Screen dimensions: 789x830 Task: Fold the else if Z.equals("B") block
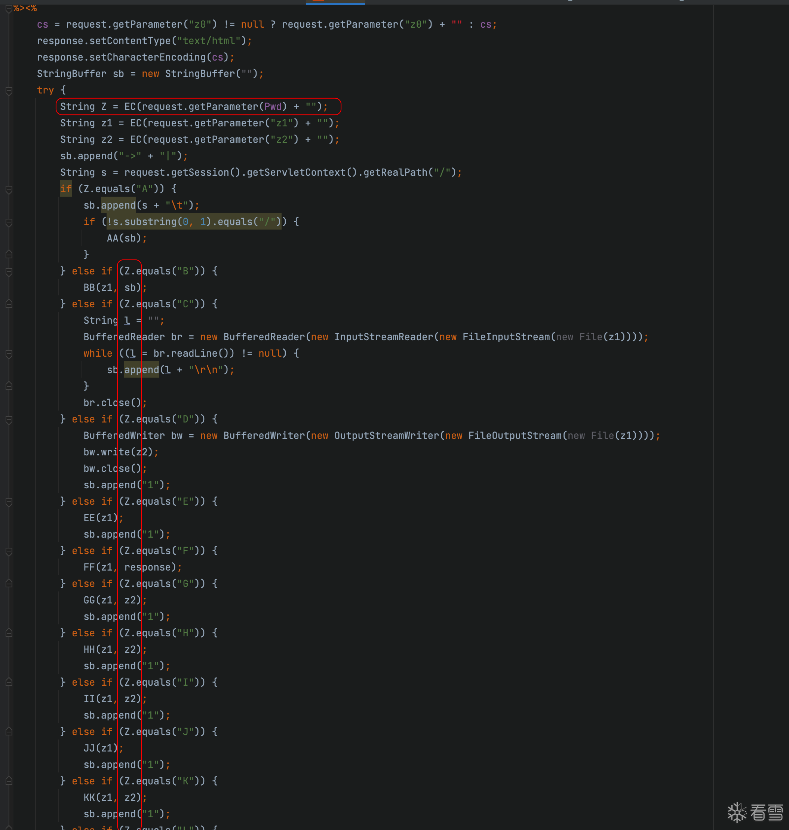click(9, 271)
